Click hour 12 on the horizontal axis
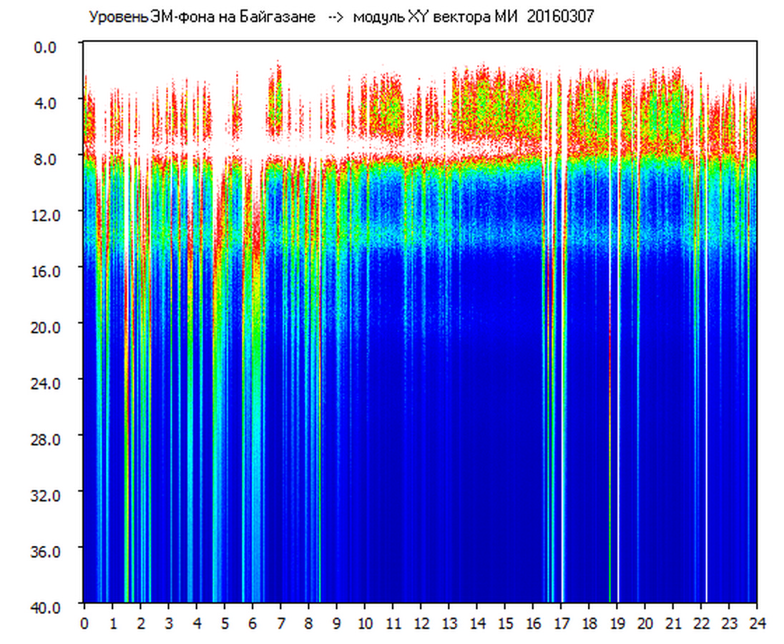The image size is (784, 644). click(x=421, y=623)
